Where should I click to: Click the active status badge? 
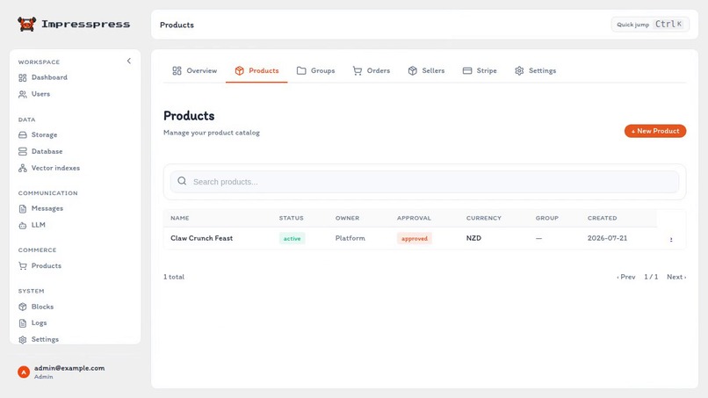pos(293,238)
